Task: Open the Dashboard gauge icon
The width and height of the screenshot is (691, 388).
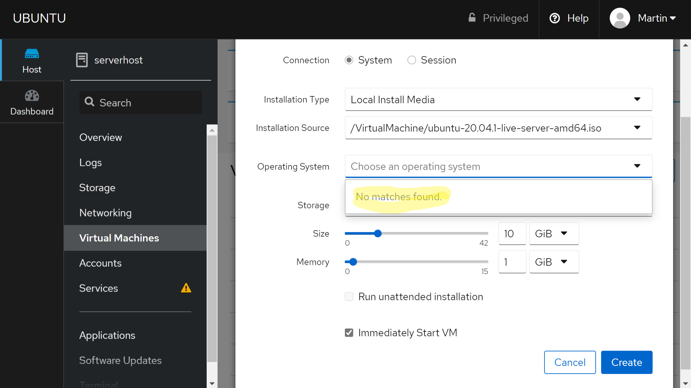Action: [32, 95]
